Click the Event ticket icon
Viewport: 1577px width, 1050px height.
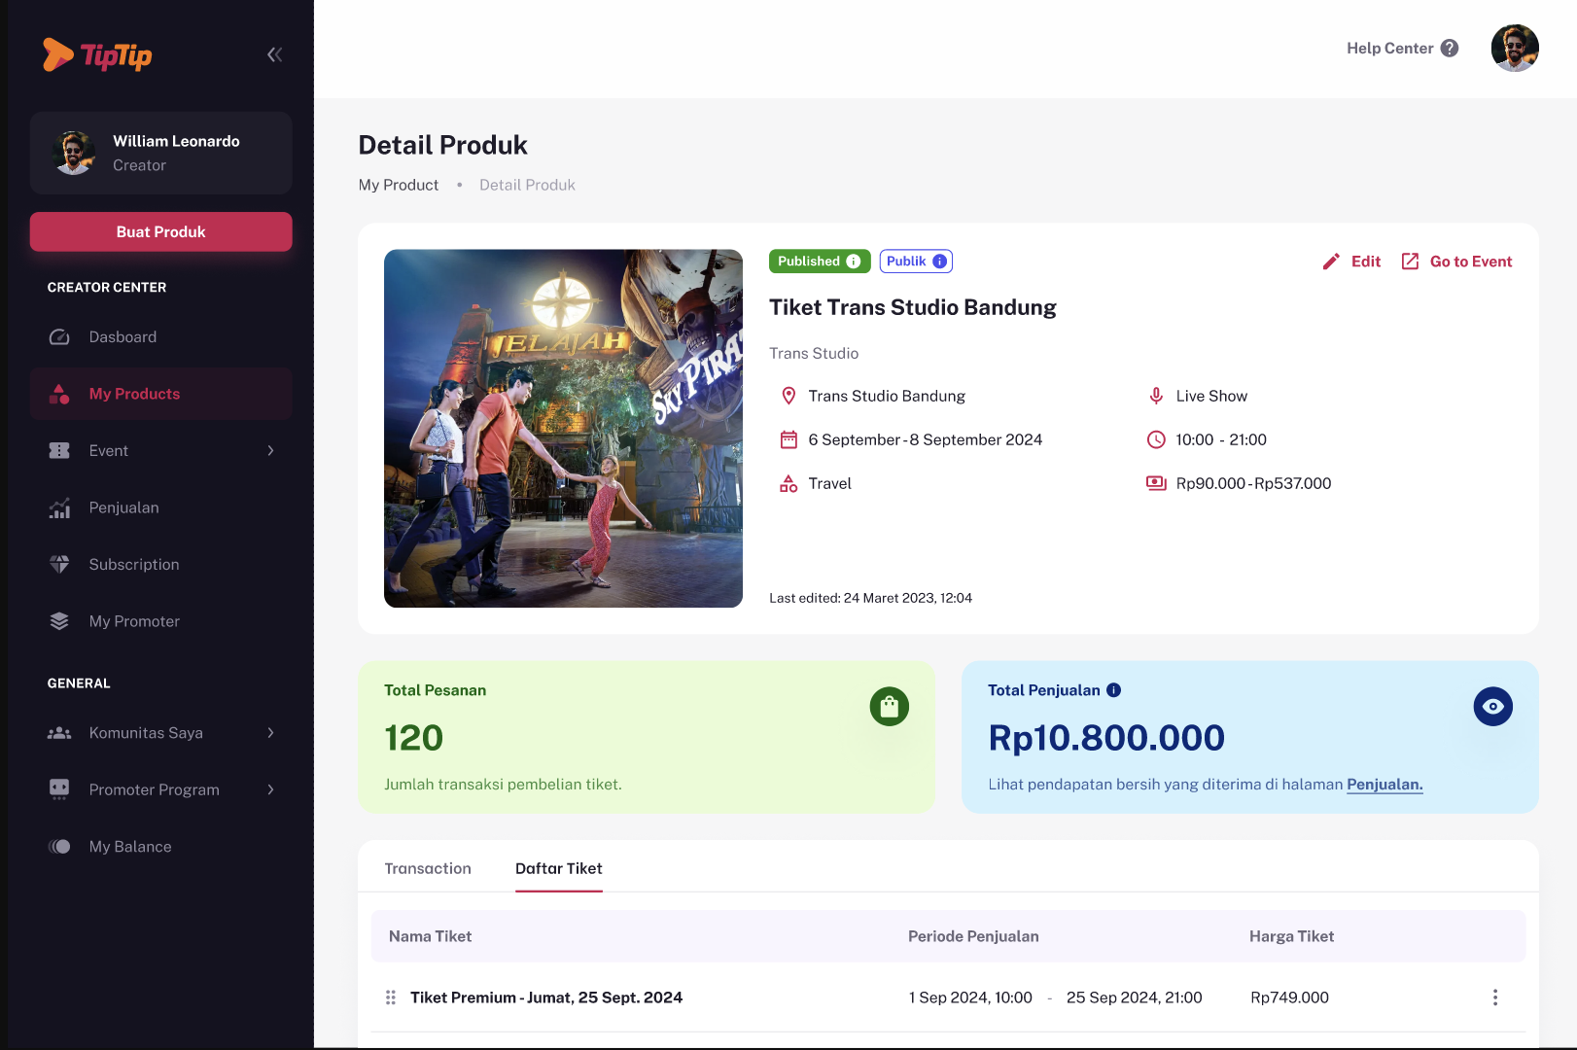(x=59, y=450)
